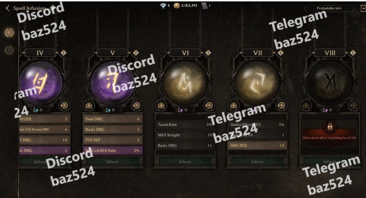Select the golden rune orb VI
The image size is (366, 198).
click(x=185, y=83)
